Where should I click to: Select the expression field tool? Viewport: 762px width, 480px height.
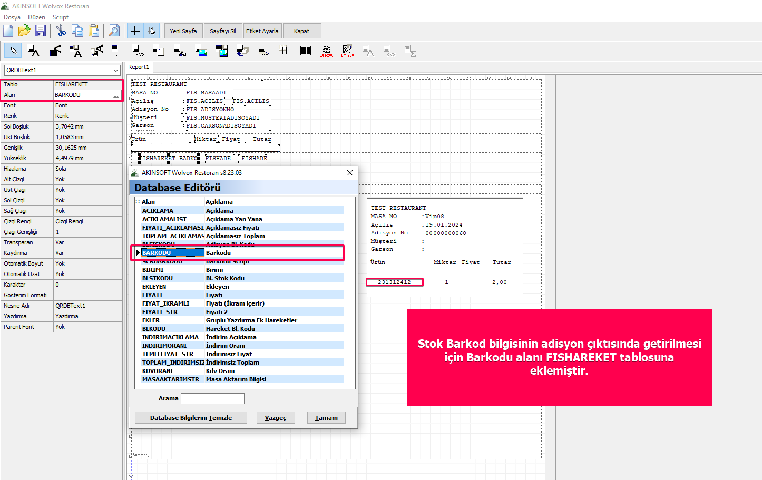tap(117, 51)
